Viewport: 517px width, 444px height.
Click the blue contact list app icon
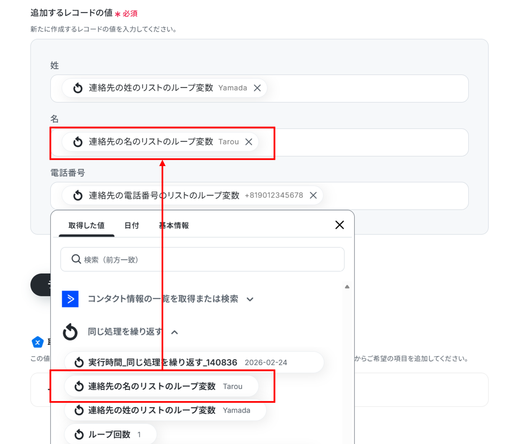tap(70, 299)
